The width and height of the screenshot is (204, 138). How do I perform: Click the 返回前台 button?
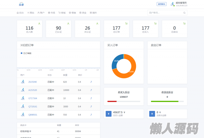[162, 4]
